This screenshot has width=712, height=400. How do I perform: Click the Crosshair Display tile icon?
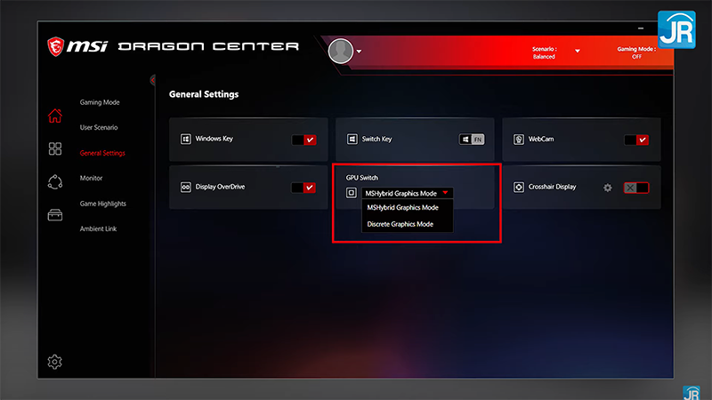[x=519, y=187]
